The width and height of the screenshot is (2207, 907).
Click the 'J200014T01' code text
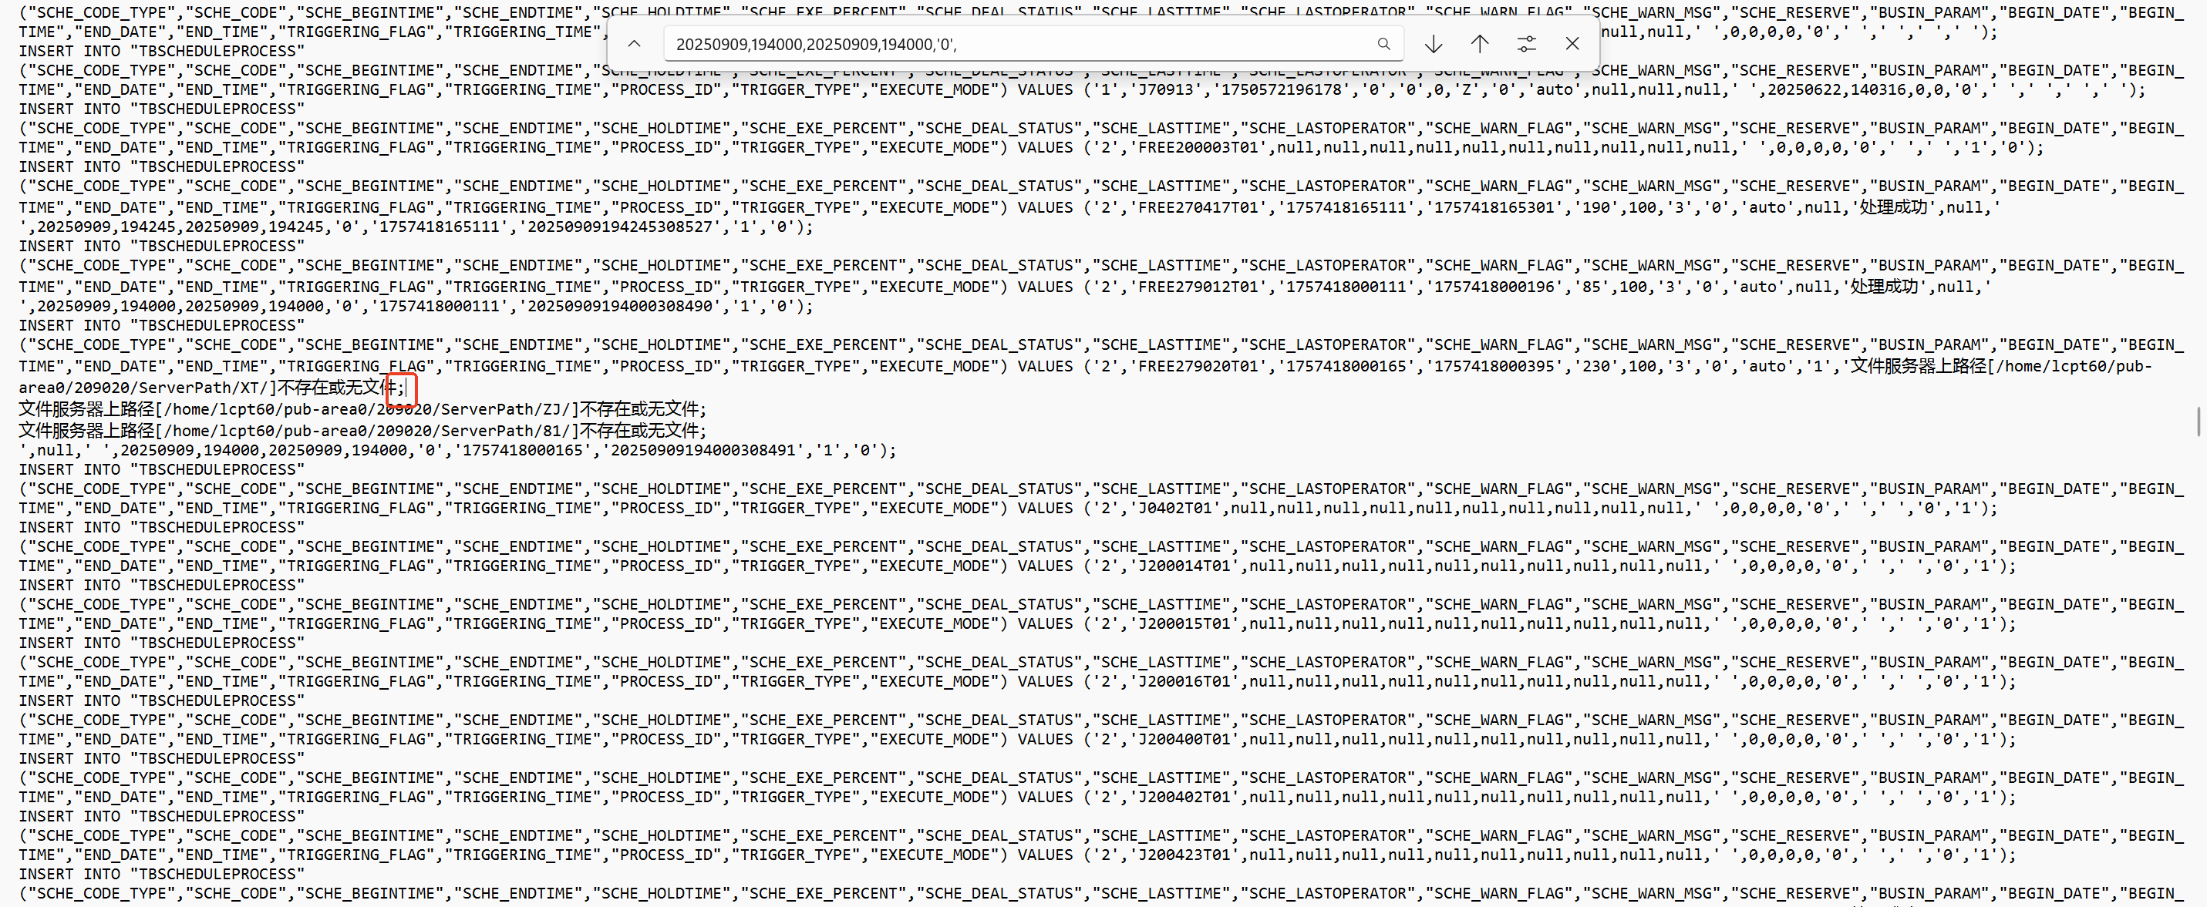1183,566
